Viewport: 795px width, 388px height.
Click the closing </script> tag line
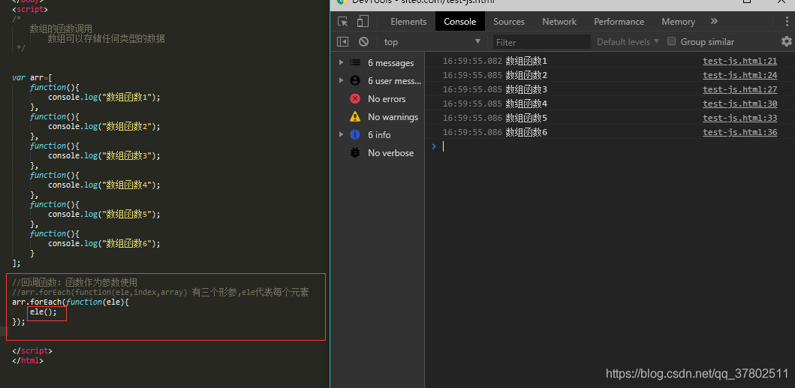coord(32,351)
